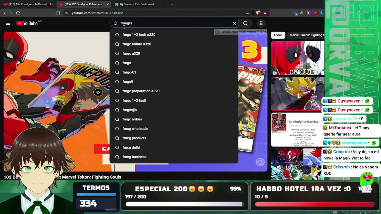Open the YouTube guide hamburger menu
This screenshot has height=214, width=381.
coord(8,23)
